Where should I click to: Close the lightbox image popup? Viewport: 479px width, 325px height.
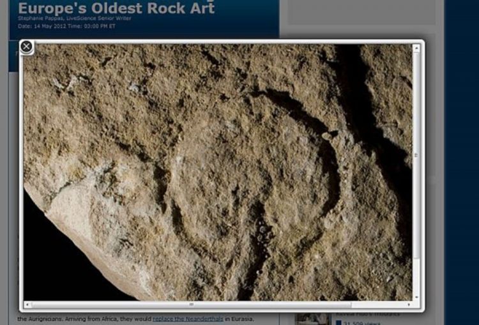[26, 47]
